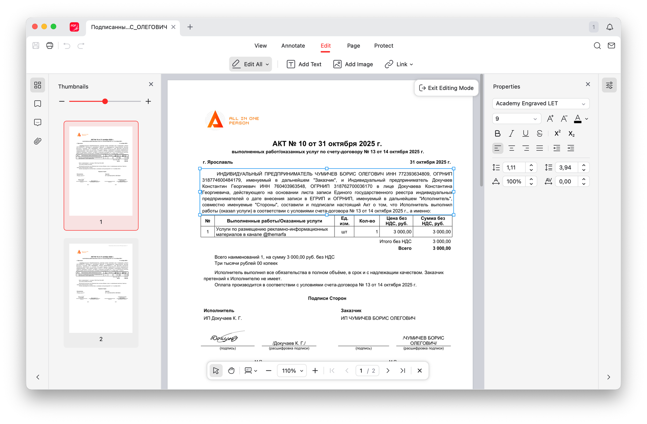This screenshot has height=424, width=647.
Task: Open the comments sidebar panel
Action: click(38, 122)
